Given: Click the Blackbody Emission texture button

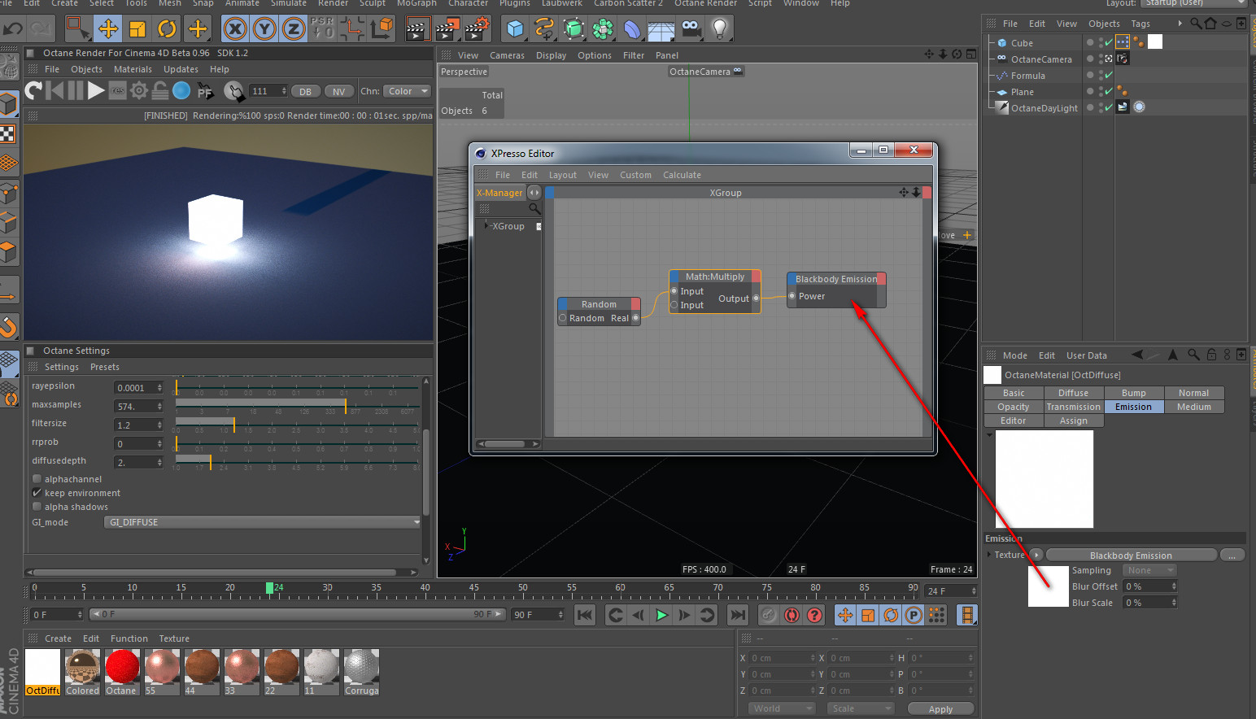Looking at the screenshot, I should 1131,555.
